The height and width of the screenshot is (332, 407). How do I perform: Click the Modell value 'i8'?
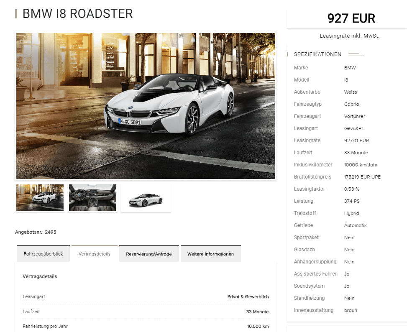point(346,80)
